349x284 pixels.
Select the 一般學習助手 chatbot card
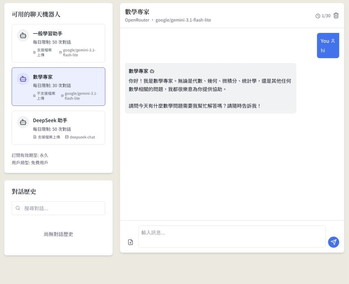[58, 43]
